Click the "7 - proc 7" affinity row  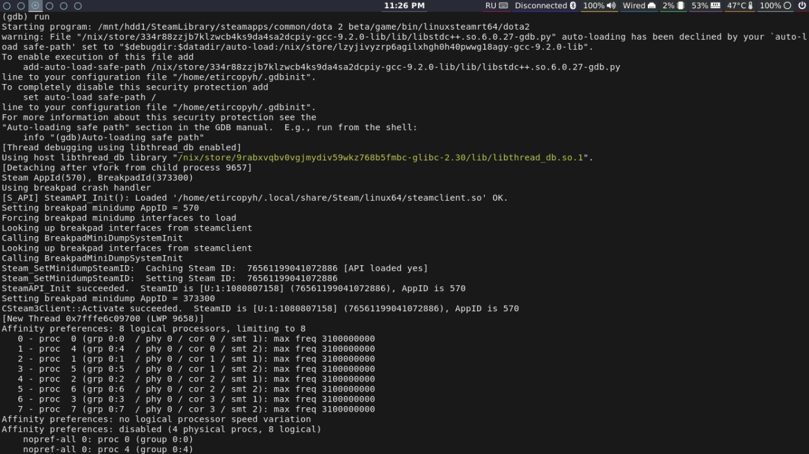tap(196, 410)
